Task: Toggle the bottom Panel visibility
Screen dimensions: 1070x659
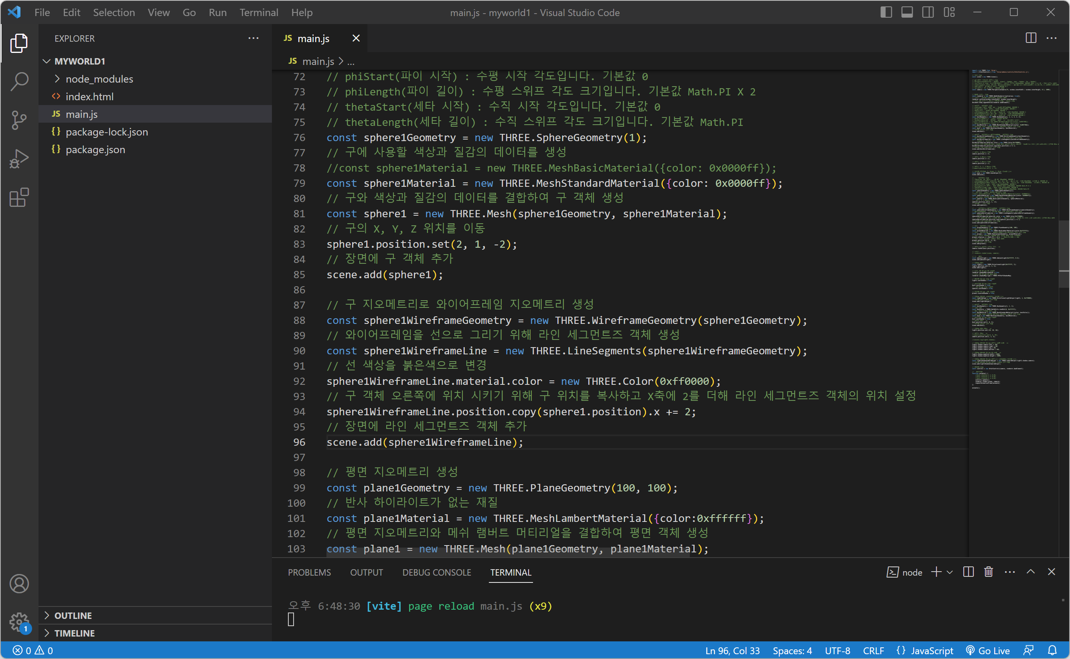Action: tap(907, 12)
